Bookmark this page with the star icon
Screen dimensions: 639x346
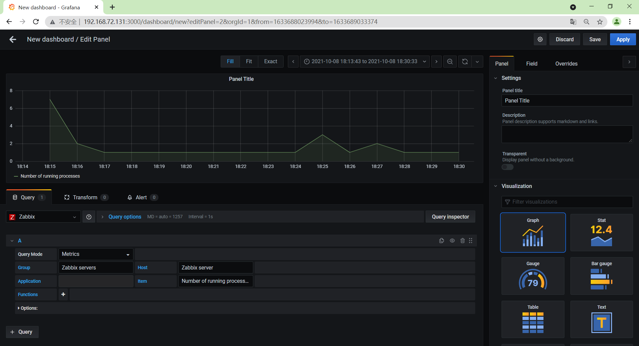click(600, 22)
